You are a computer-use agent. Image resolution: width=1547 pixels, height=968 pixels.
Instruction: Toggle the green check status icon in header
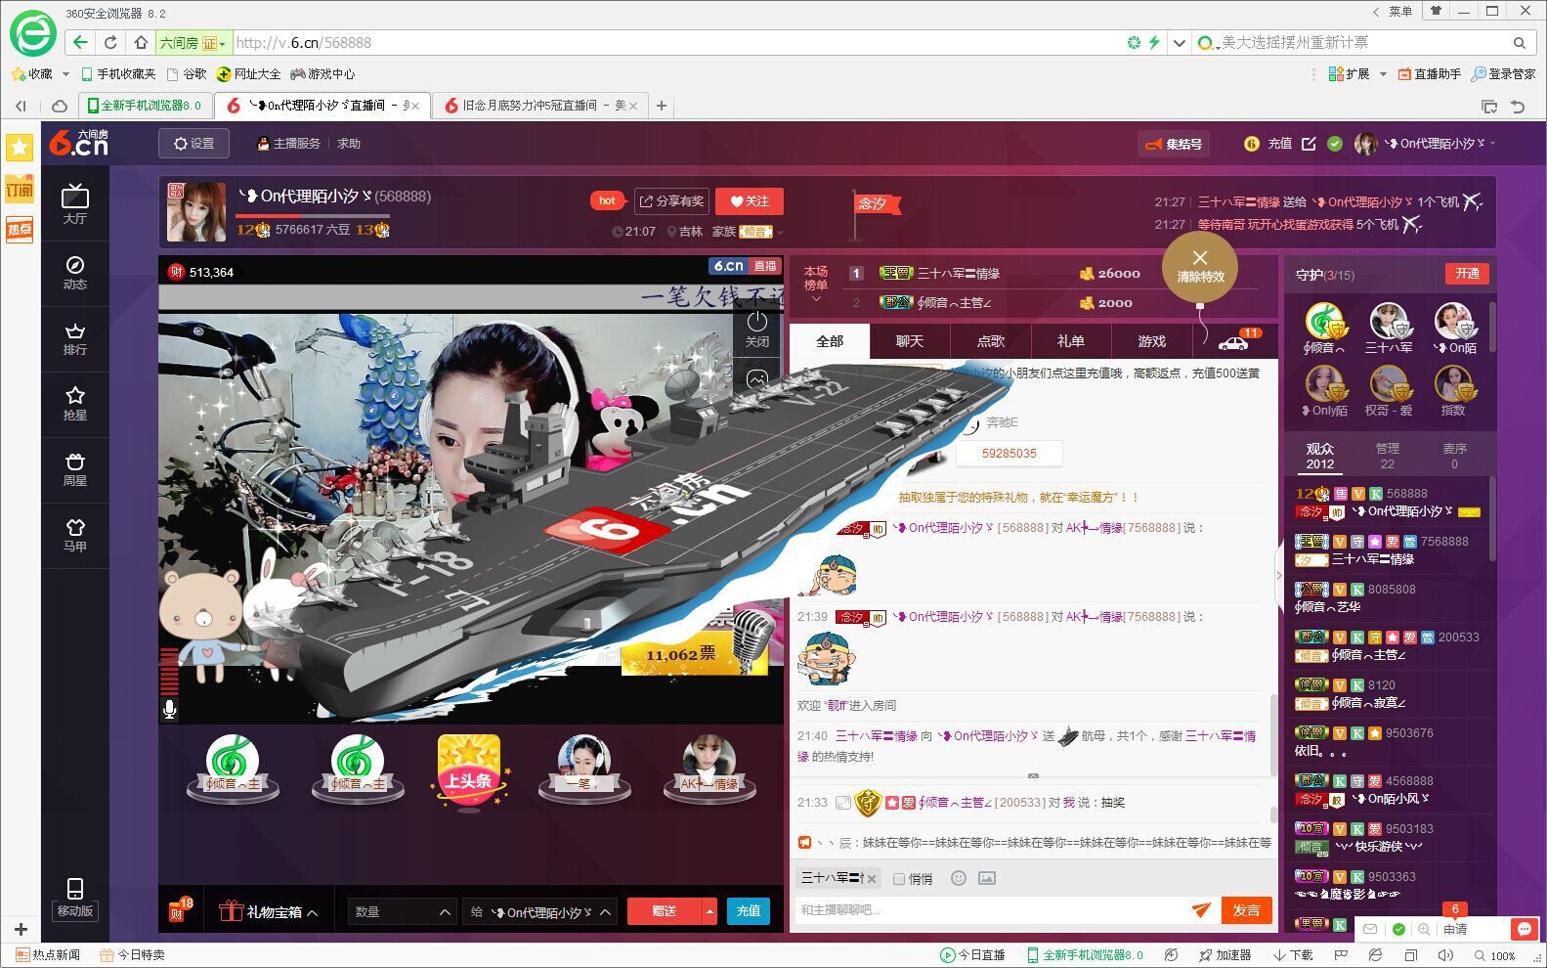tap(1335, 144)
